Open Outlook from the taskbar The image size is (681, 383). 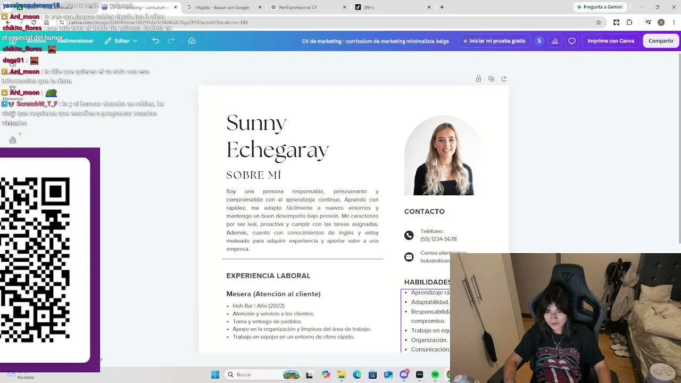(388, 374)
